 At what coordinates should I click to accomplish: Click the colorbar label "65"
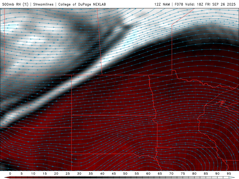click(x=160, y=174)
